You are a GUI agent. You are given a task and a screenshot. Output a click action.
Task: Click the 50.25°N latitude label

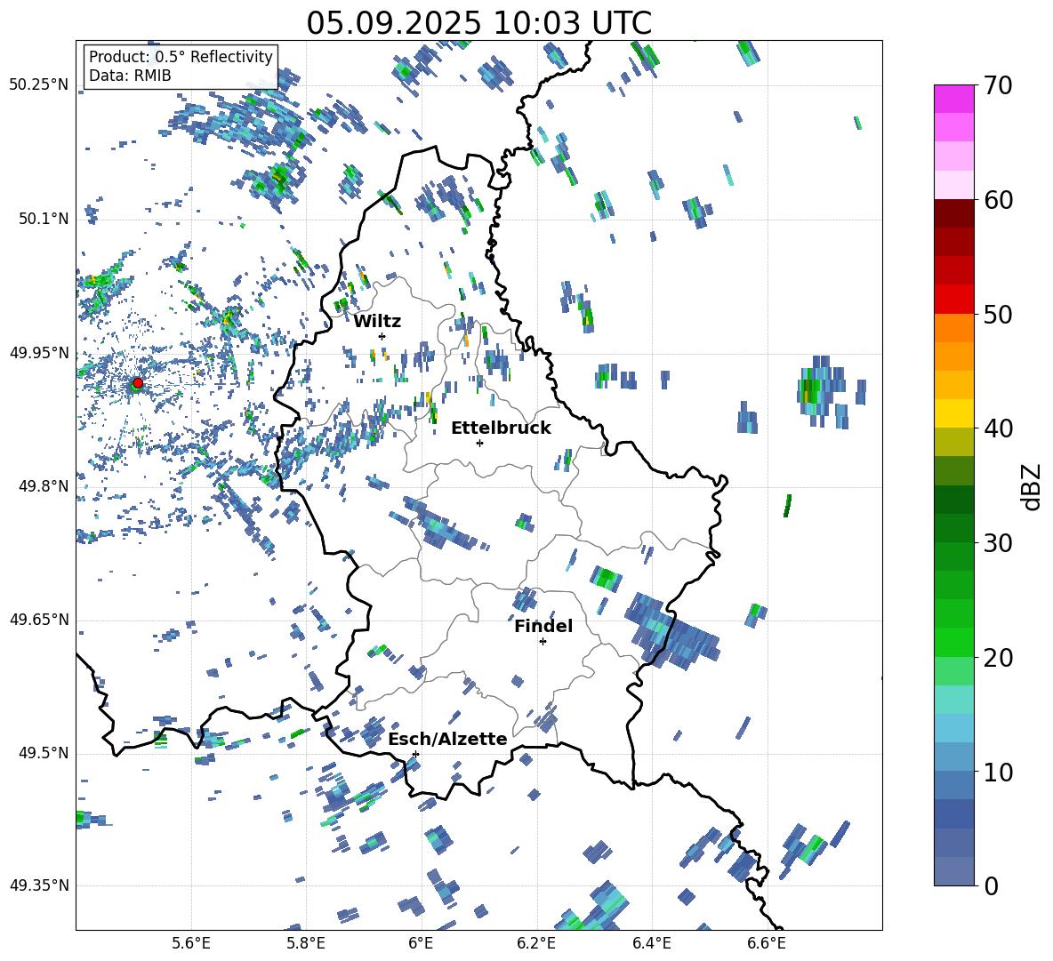[x=39, y=85]
